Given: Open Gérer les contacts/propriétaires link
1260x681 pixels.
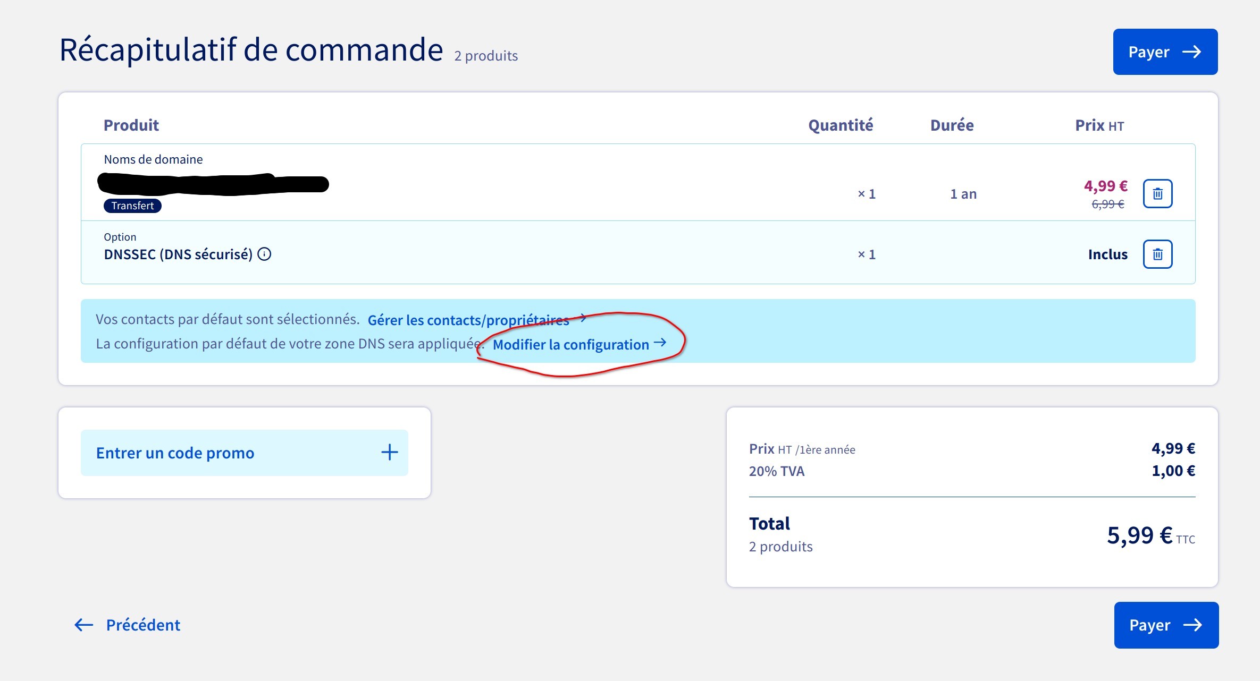Looking at the screenshot, I should [x=468, y=320].
